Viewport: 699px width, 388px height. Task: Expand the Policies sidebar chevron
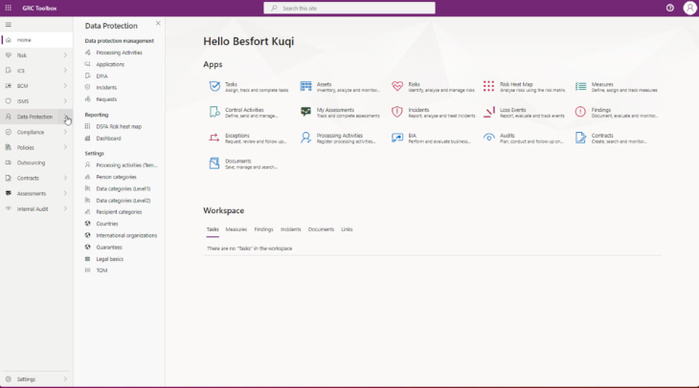pos(65,147)
